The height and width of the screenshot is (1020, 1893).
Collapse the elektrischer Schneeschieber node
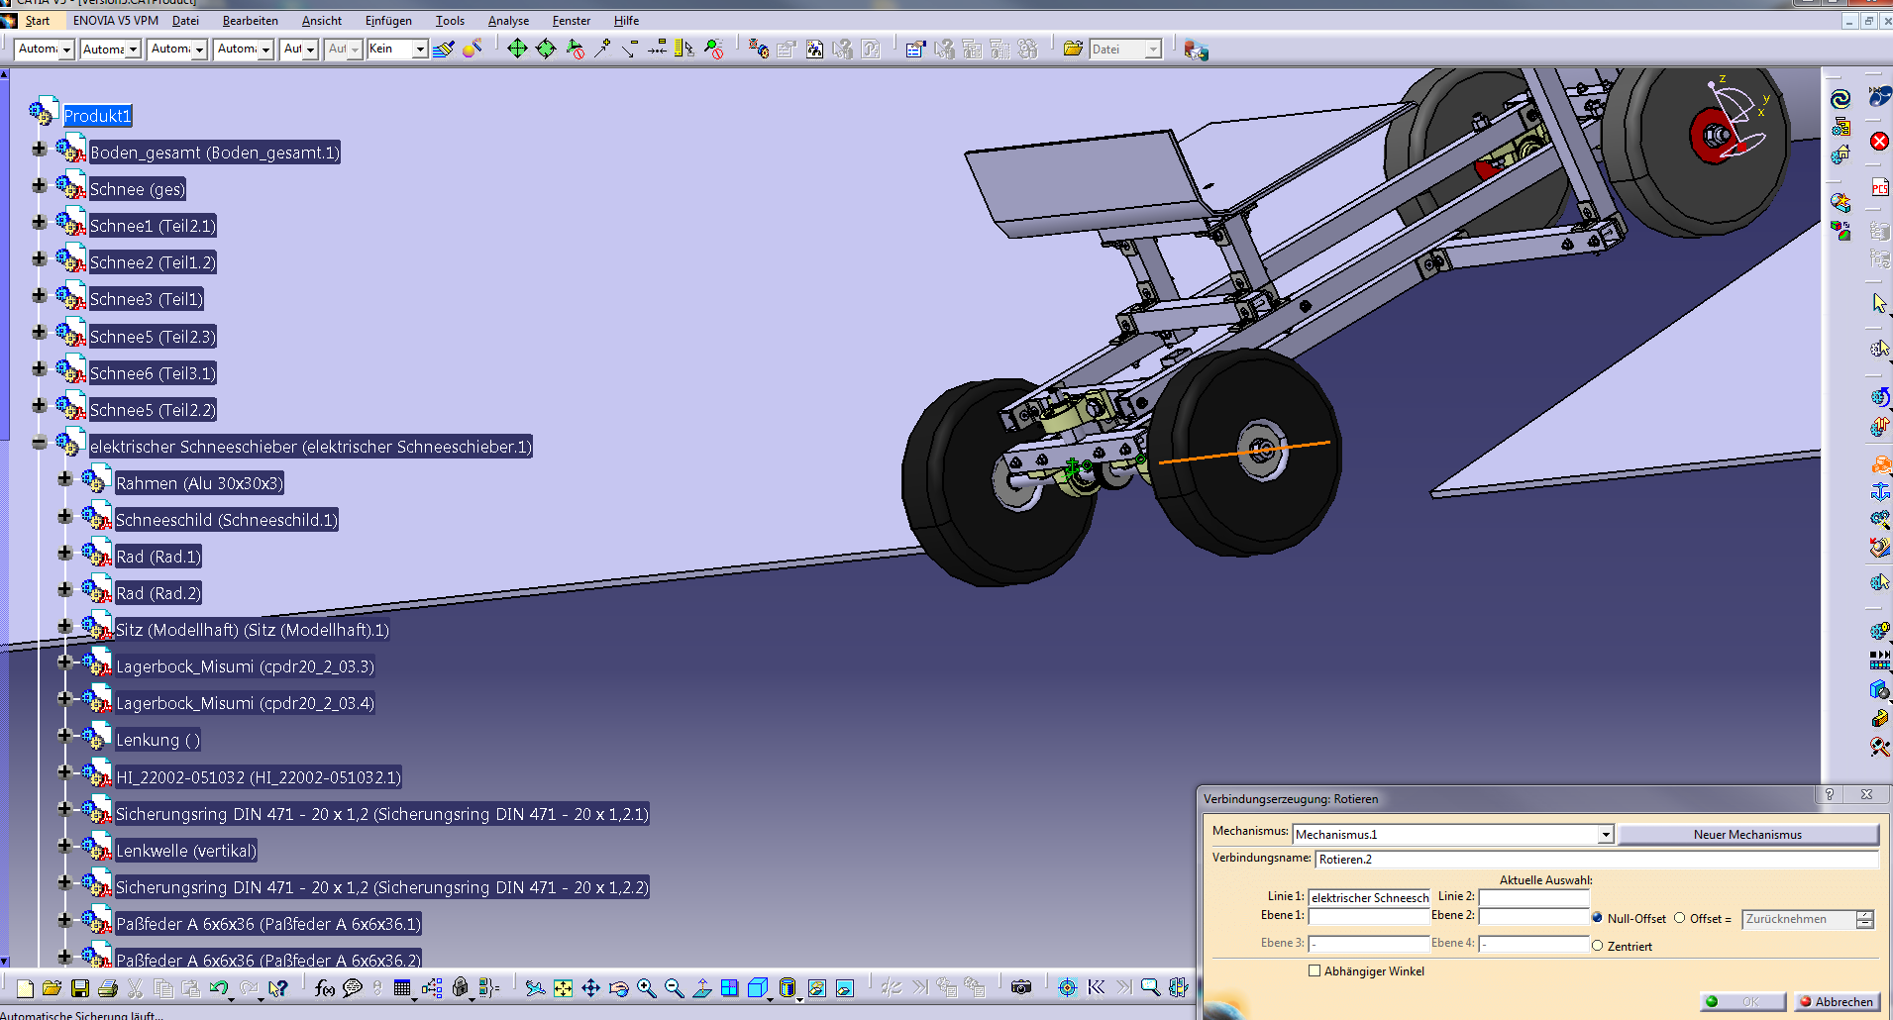click(x=40, y=444)
